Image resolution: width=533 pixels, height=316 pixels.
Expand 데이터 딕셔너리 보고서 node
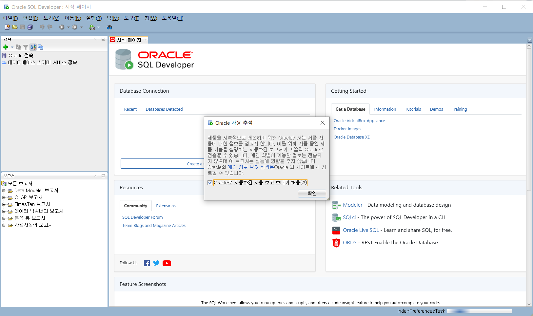pyautogui.click(x=4, y=211)
